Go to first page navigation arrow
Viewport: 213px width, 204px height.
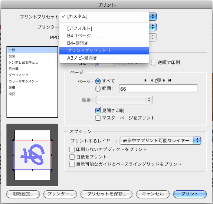coord(145,80)
